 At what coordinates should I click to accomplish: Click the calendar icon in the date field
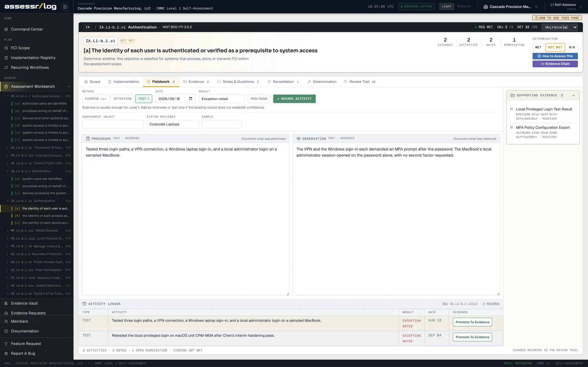coord(190,99)
